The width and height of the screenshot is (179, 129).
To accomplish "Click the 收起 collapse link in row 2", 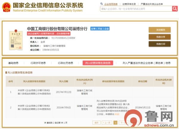I will 117,114.
